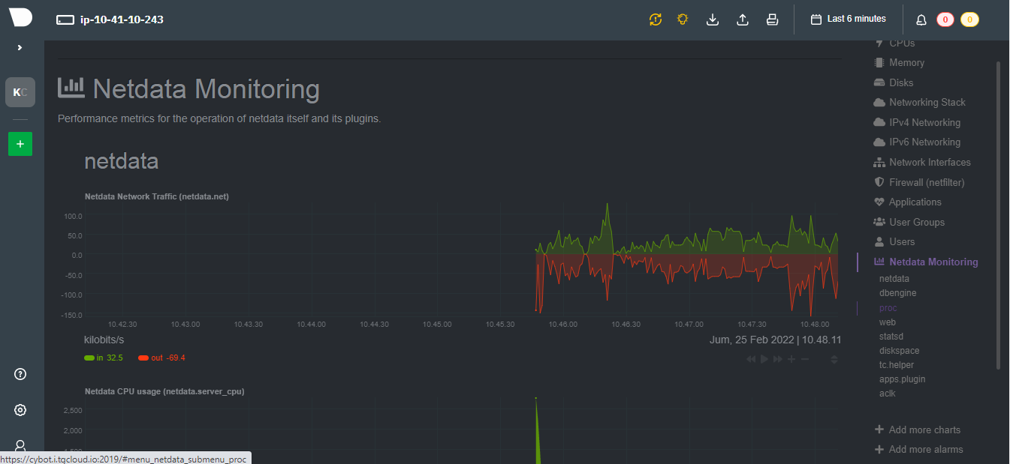Click the Netdata CPU usage chart title
The width and height of the screenshot is (1010, 464).
pyautogui.click(x=164, y=391)
